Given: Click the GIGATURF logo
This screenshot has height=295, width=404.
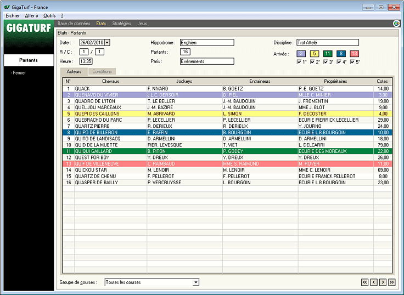Looking at the screenshot, I should (29, 28).
